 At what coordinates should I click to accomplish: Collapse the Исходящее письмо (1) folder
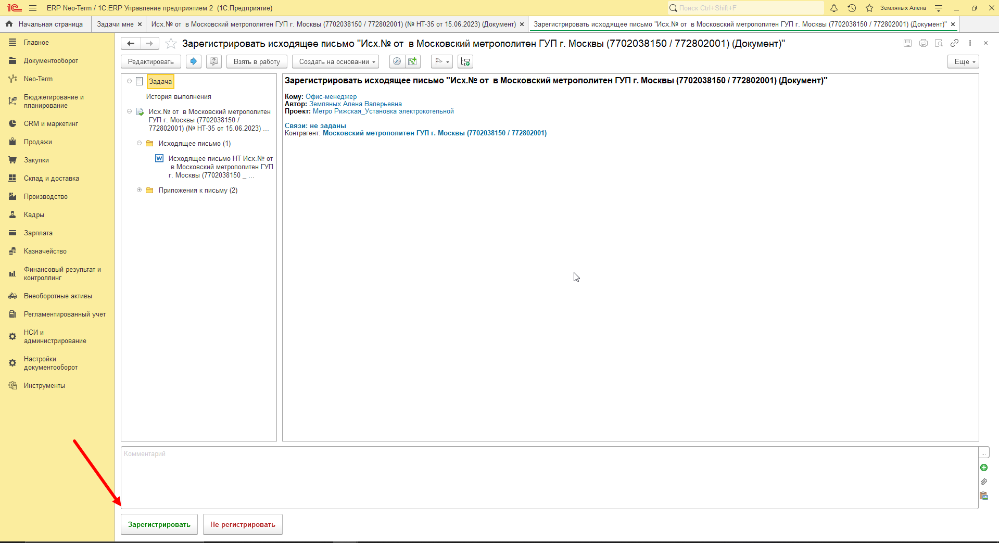139,143
